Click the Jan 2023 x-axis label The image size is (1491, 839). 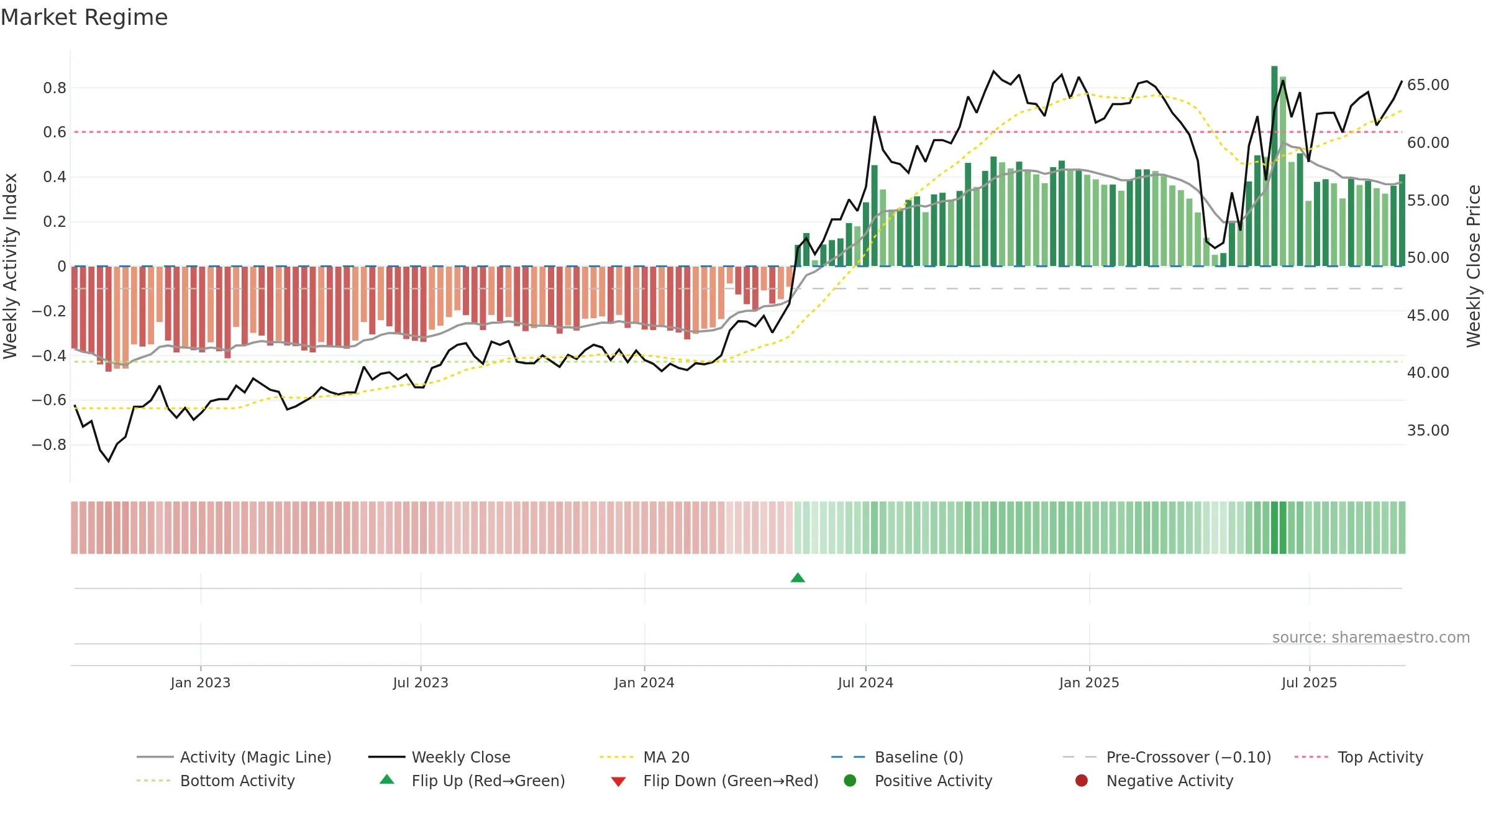[201, 682]
